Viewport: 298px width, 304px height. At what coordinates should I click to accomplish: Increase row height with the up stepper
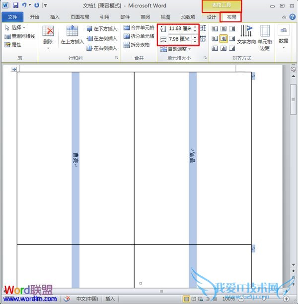195,27
